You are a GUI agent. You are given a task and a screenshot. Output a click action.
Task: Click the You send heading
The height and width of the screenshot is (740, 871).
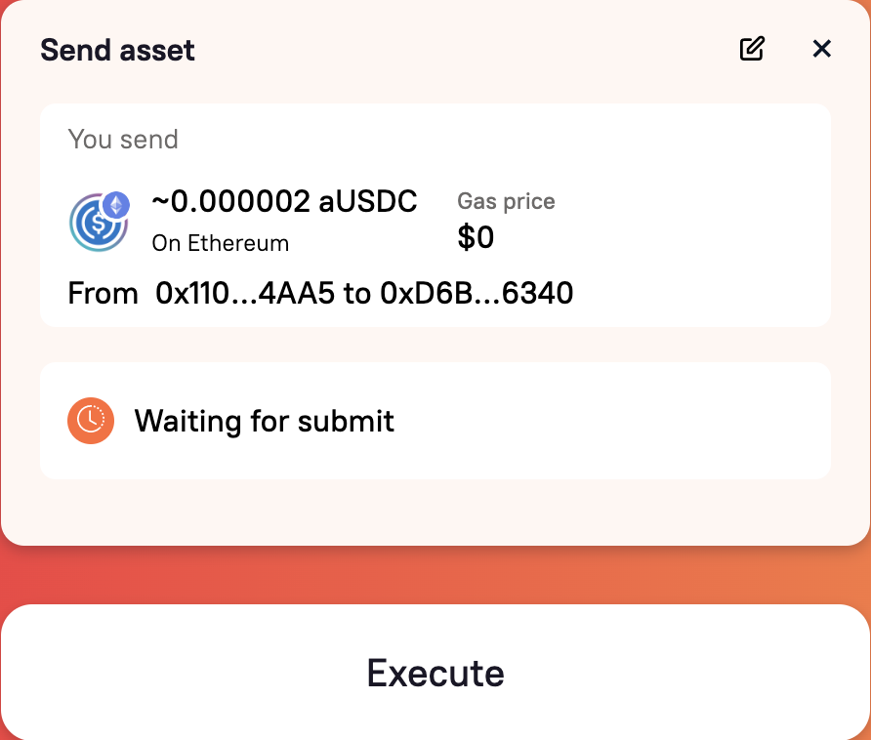coord(123,139)
